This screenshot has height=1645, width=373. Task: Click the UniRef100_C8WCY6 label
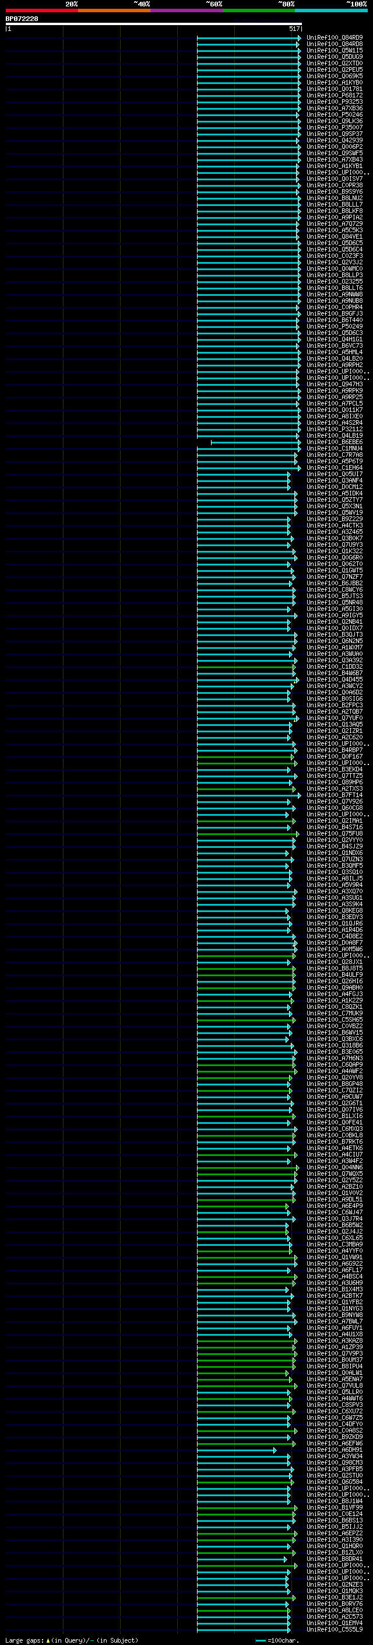335,589
